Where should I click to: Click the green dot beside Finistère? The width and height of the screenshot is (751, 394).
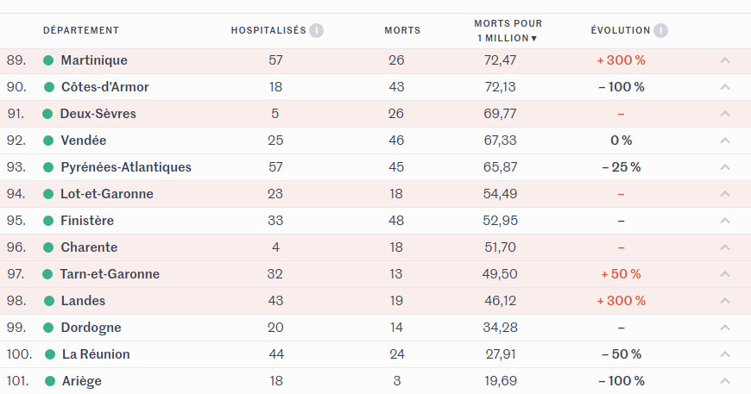pyautogui.click(x=48, y=221)
